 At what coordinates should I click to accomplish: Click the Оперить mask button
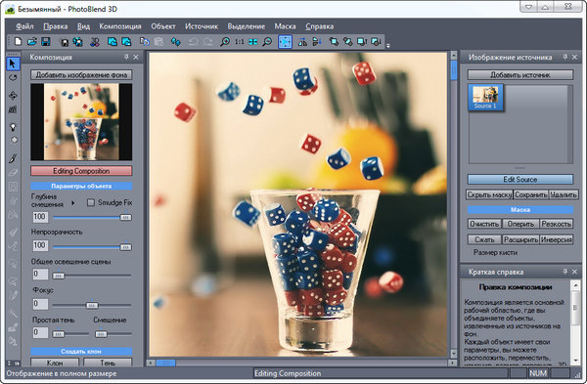[520, 224]
